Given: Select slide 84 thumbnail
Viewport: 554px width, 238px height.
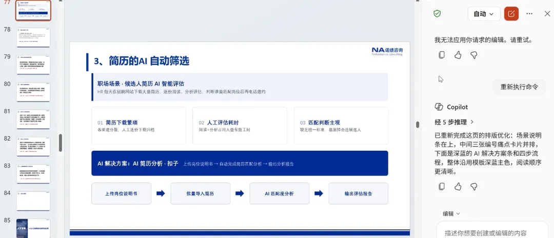Looking at the screenshot, I should [33, 201].
